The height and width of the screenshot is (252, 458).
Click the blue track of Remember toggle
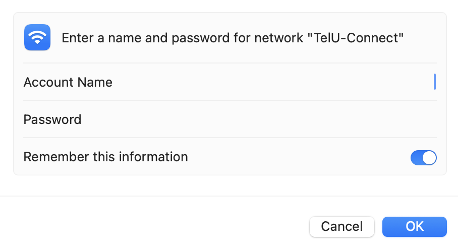(416, 158)
